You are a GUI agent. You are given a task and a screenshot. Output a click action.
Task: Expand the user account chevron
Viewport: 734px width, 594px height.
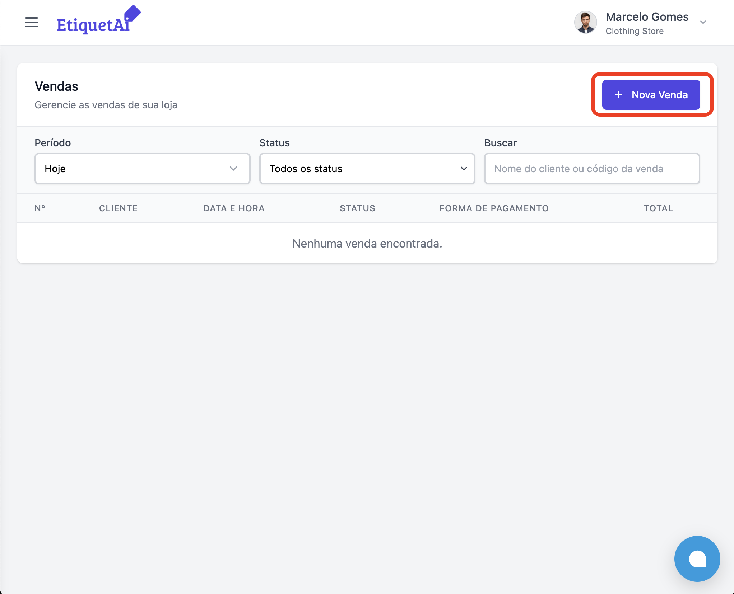(x=703, y=22)
